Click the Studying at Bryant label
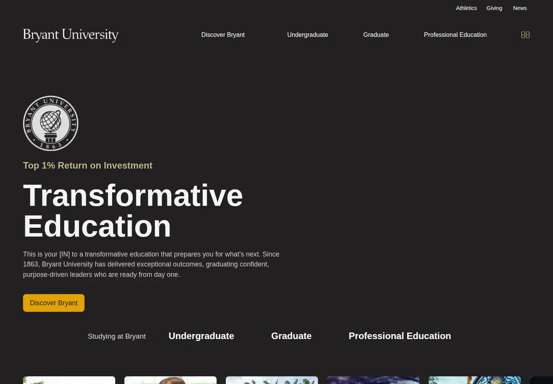Viewport: 553px width, 384px height. click(117, 336)
